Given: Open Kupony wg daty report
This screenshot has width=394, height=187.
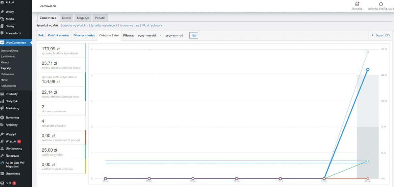Looking at the screenshot, I should point(130,25).
